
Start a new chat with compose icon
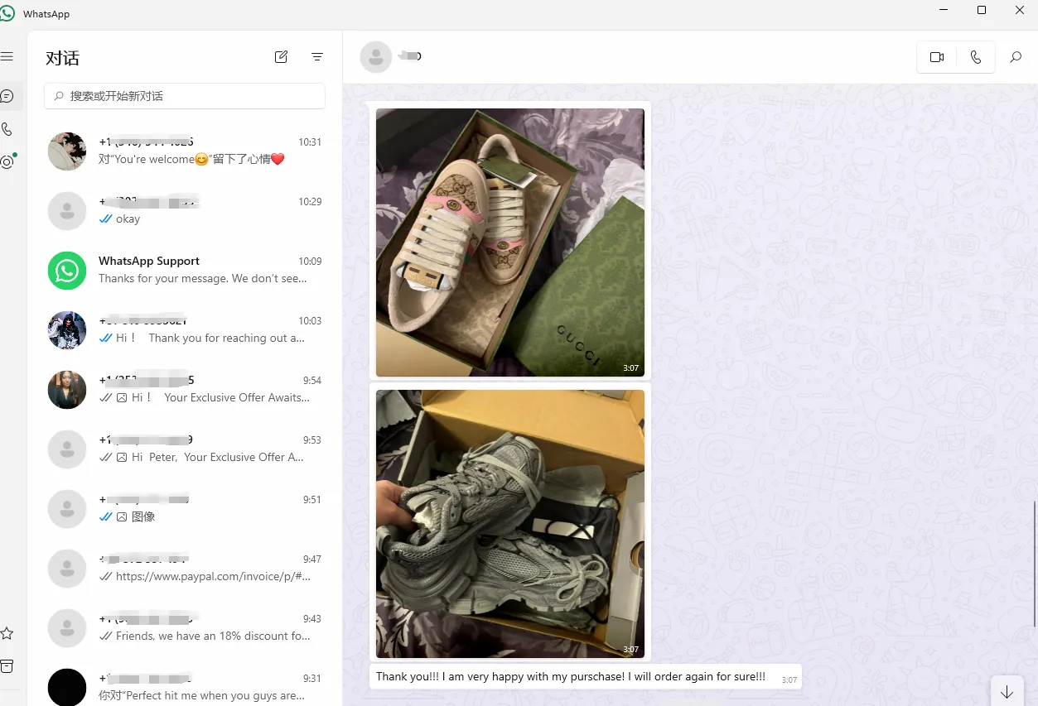tap(282, 57)
